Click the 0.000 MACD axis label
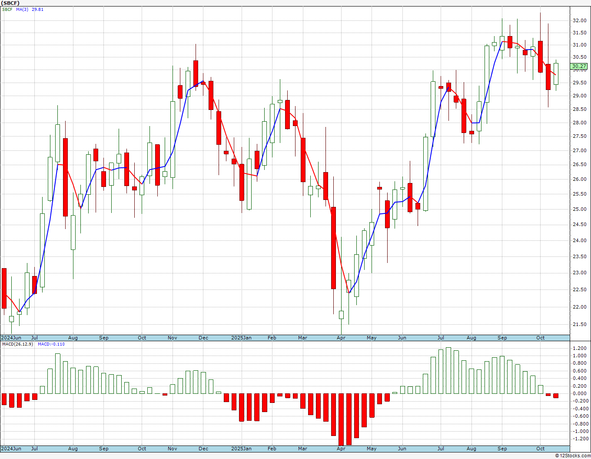 [x=580, y=393]
